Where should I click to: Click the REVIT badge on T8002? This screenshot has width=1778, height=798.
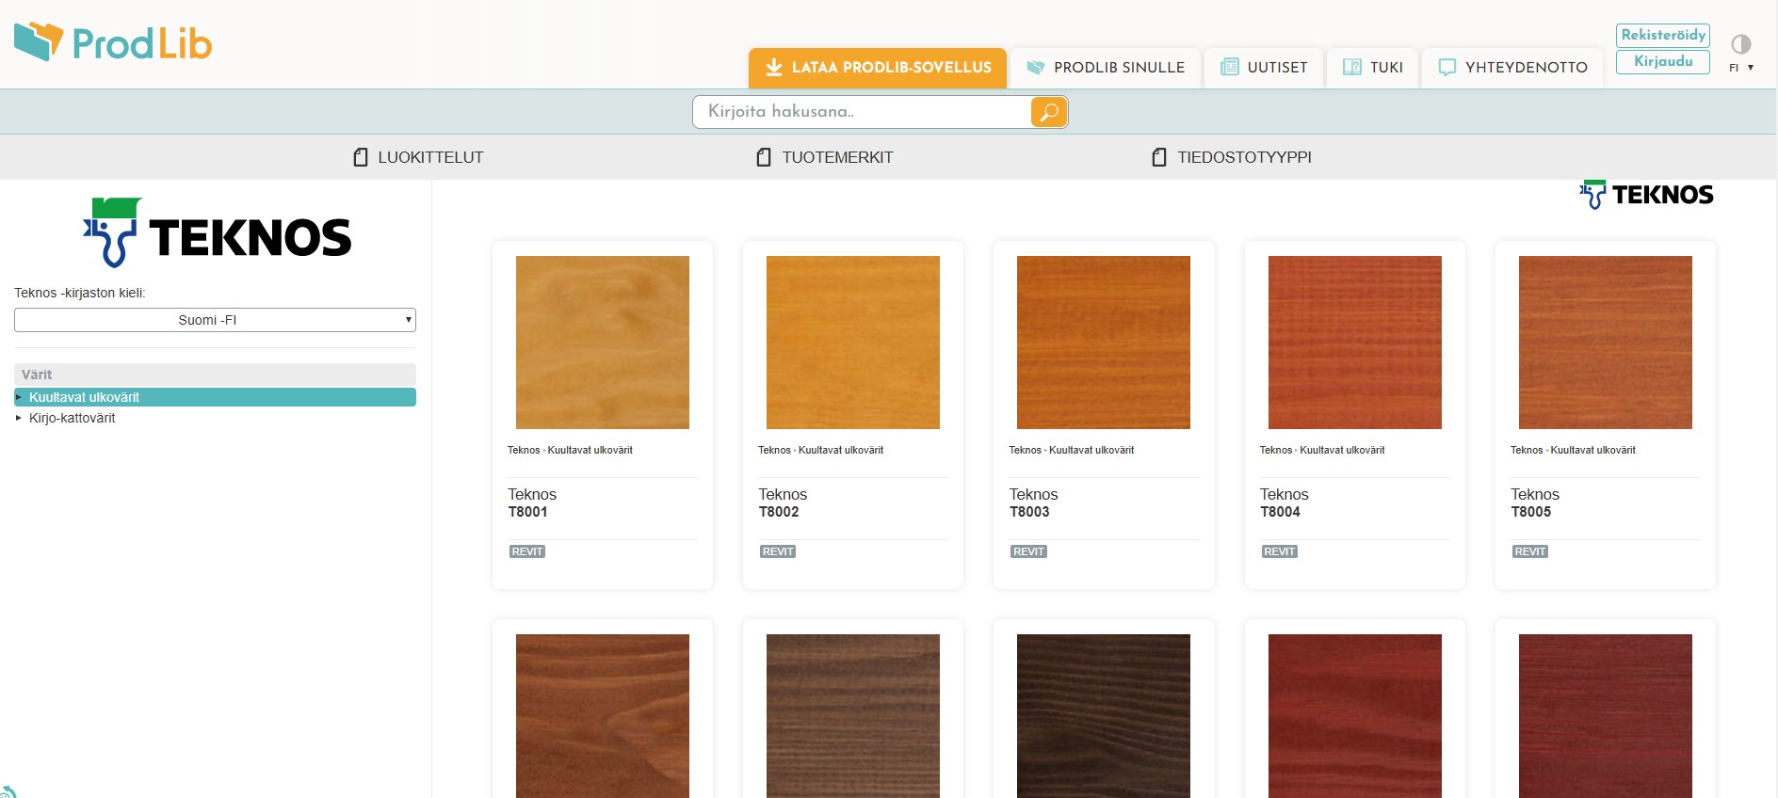pos(778,551)
